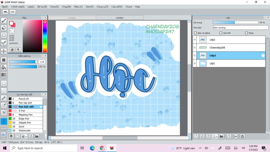Click the Windows search box
The width and height of the screenshot is (270, 152).
(44, 148)
